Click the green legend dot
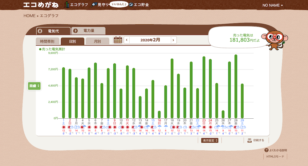 (x=40, y=49)
